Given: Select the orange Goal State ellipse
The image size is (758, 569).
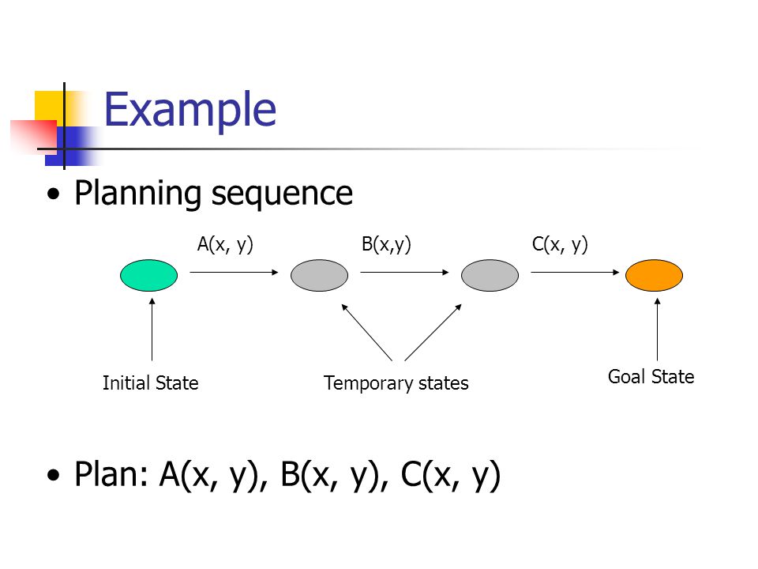Looking at the screenshot, I should coord(654,275).
